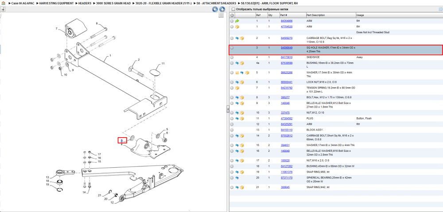Click the package icon for TENSION SPRING 84235792
443x212 pixels.
tap(237, 88)
